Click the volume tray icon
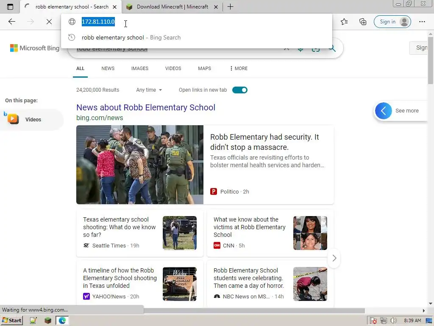The width and height of the screenshot is (434, 326). 393,321
